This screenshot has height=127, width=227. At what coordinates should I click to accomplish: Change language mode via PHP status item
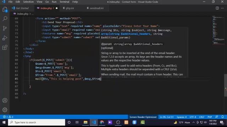[210, 117]
